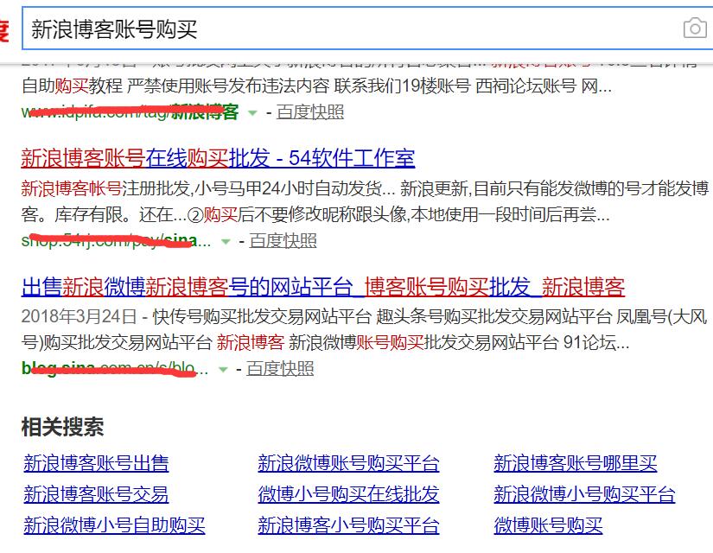Open result 出售新浪微博新浪博客号的网站平台
This screenshot has height=553, width=713.
click(x=323, y=287)
